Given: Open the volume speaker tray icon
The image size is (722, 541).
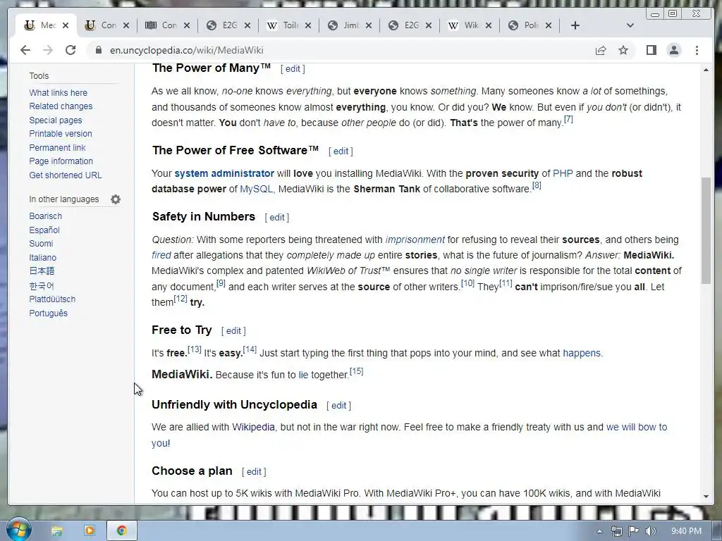Looking at the screenshot, I should pos(650,531).
